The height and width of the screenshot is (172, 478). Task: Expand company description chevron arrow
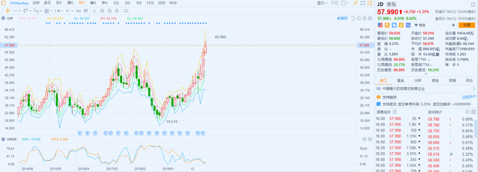coord(474,89)
